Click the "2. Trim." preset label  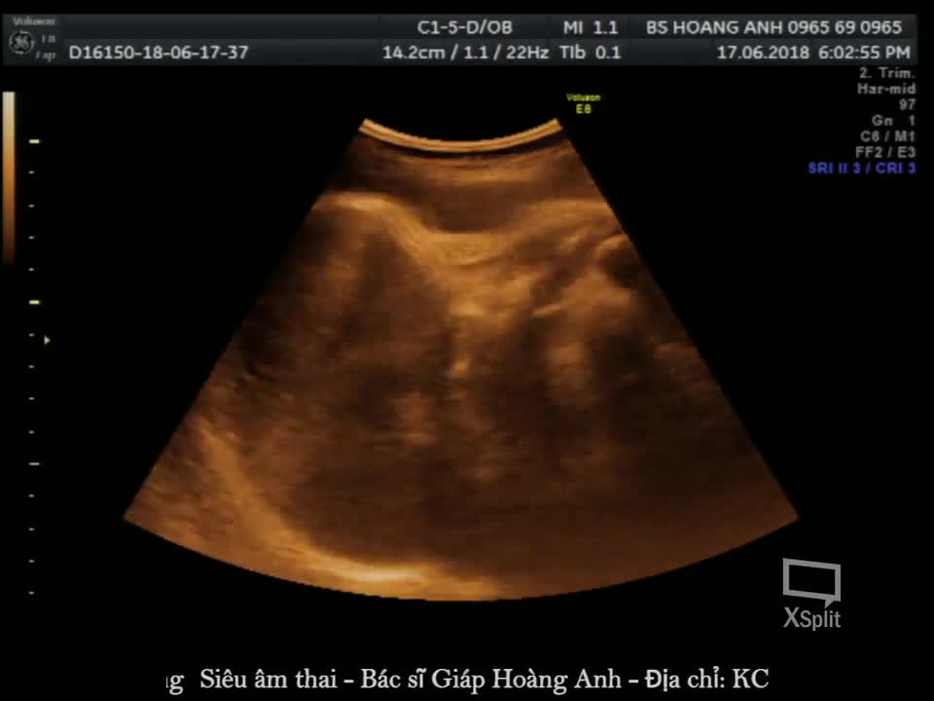coord(886,73)
